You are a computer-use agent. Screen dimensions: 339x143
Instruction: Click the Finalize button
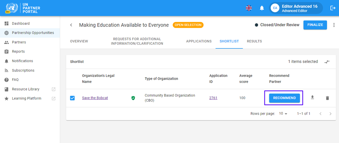point(315,25)
